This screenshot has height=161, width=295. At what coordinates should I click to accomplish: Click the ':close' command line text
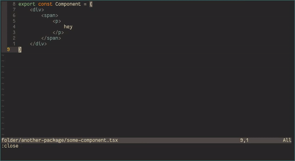10,146
